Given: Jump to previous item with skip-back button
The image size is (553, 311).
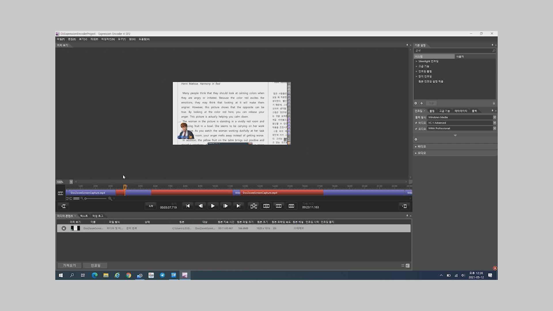Looking at the screenshot, I should [x=188, y=206].
